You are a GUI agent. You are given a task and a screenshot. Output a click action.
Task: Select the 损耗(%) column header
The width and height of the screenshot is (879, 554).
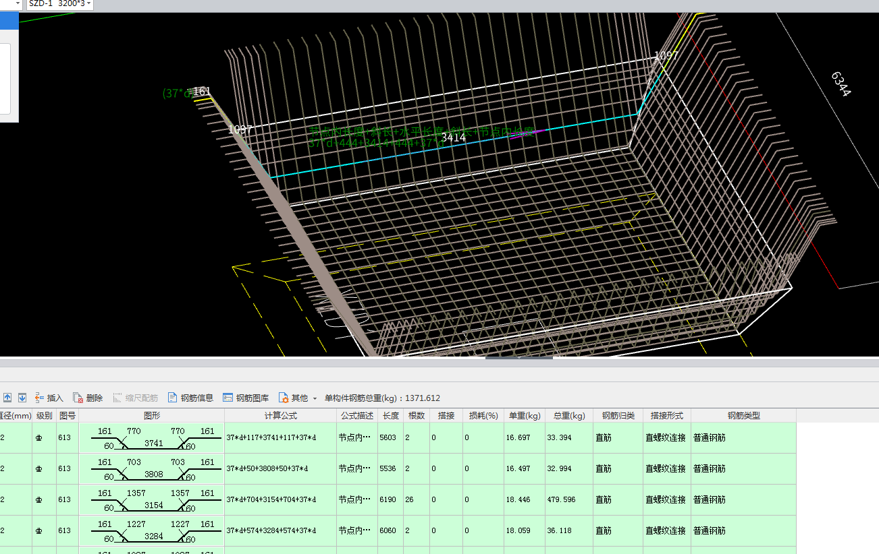[x=483, y=416]
